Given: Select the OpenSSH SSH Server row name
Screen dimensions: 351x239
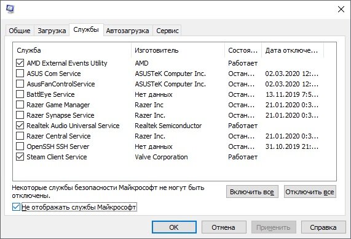Looking at the screenshot, I should point(58,146).
